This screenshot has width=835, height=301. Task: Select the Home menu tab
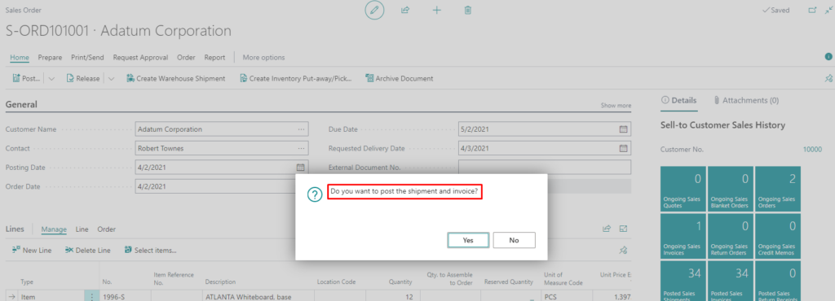(x=20, y=57)
